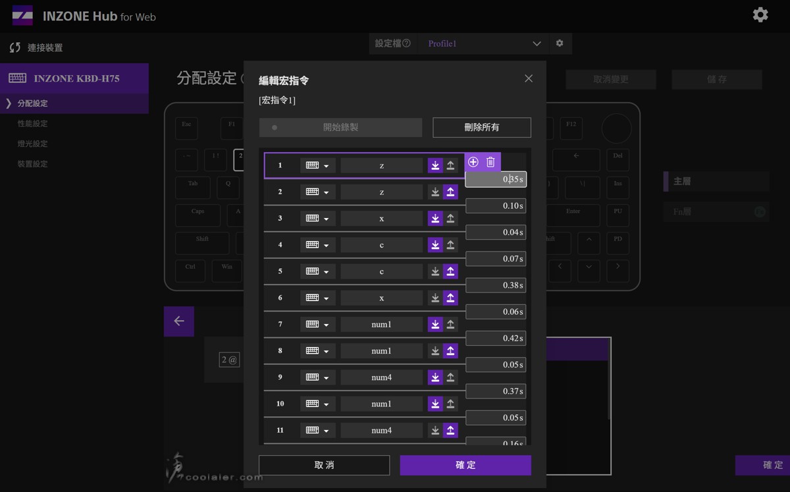The image size is (790, 492).
Task: Set row 2 to key press down
Action: (435, 192)
